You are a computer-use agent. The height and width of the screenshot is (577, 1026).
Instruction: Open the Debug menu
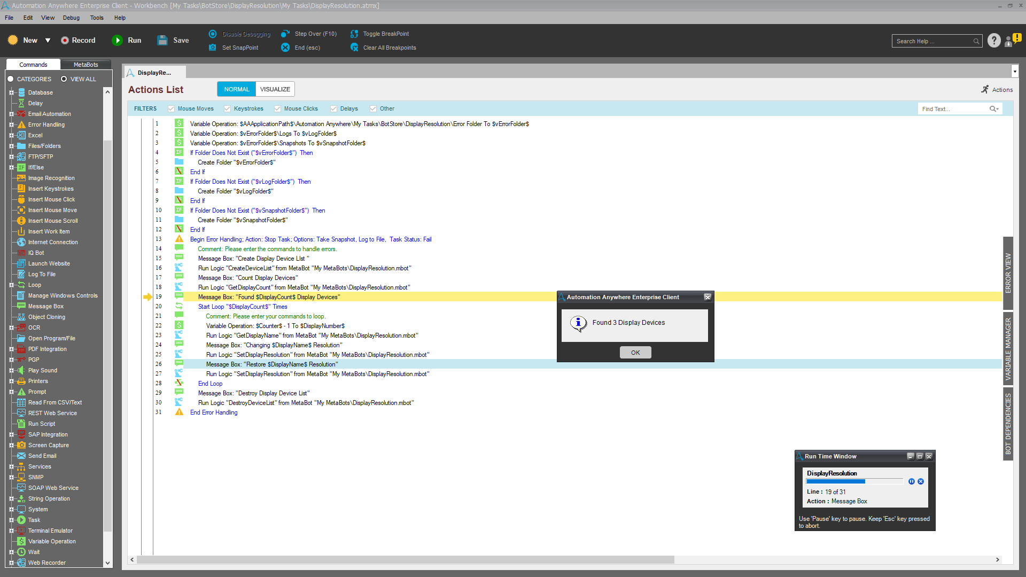point(71,18)
